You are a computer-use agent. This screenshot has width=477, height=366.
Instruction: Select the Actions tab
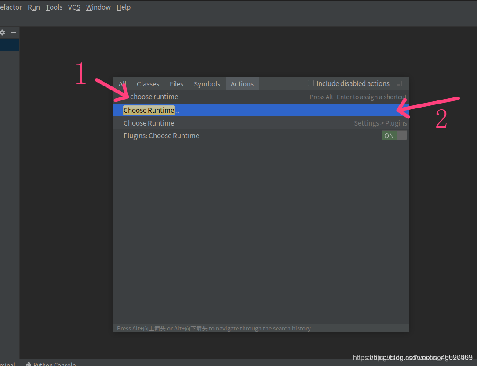[242, 84]
